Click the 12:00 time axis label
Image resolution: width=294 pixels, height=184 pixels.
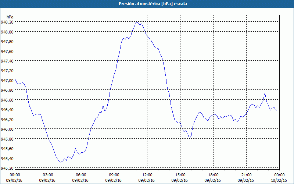point(147,175)
